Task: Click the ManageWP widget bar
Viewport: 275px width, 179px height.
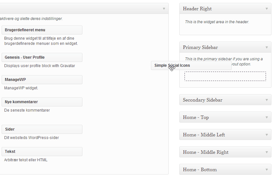Action: tap(42, 80)
